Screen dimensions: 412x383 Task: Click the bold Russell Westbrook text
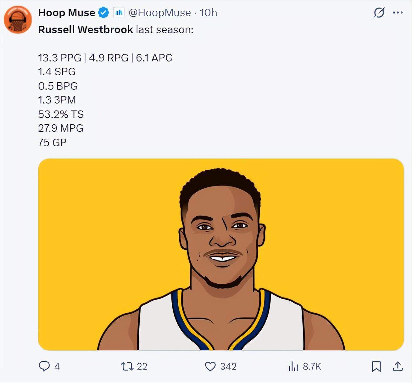coord(86,30)
